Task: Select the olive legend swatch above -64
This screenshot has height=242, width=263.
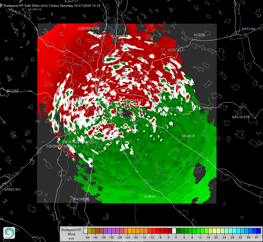Action: [x=89, y=231]
